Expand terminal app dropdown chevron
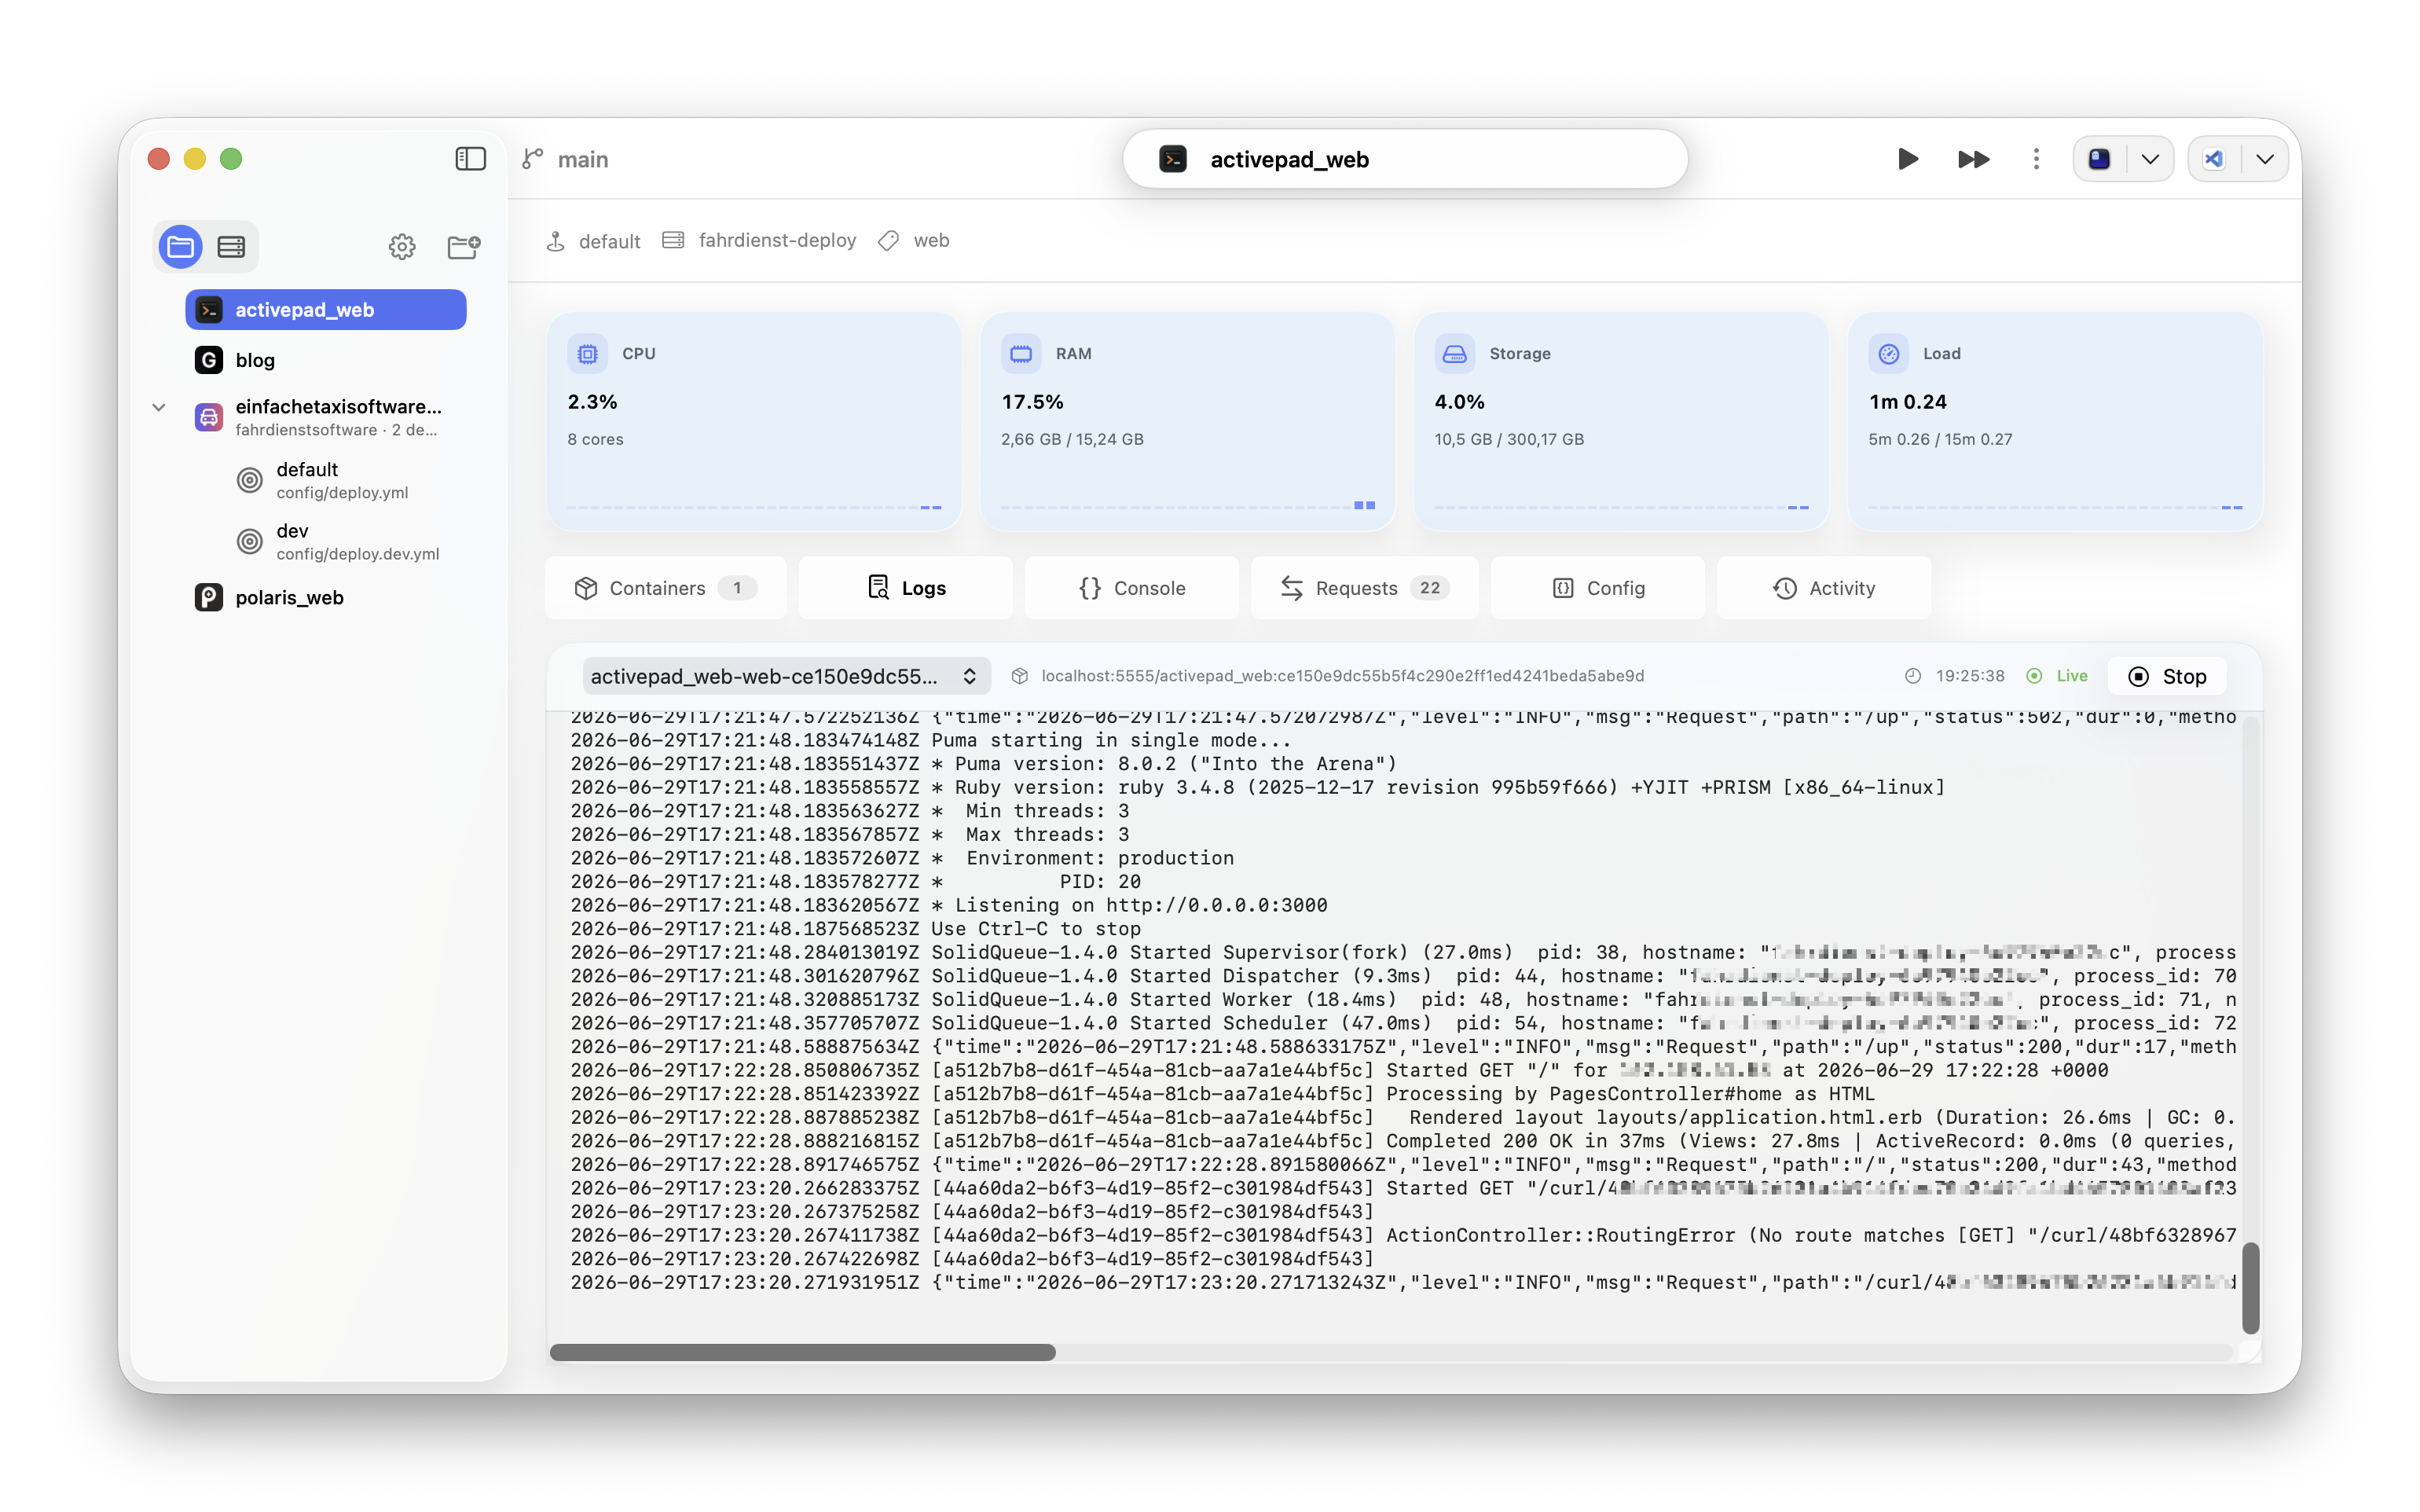 pyautogui.click(x=2150, y=159)
